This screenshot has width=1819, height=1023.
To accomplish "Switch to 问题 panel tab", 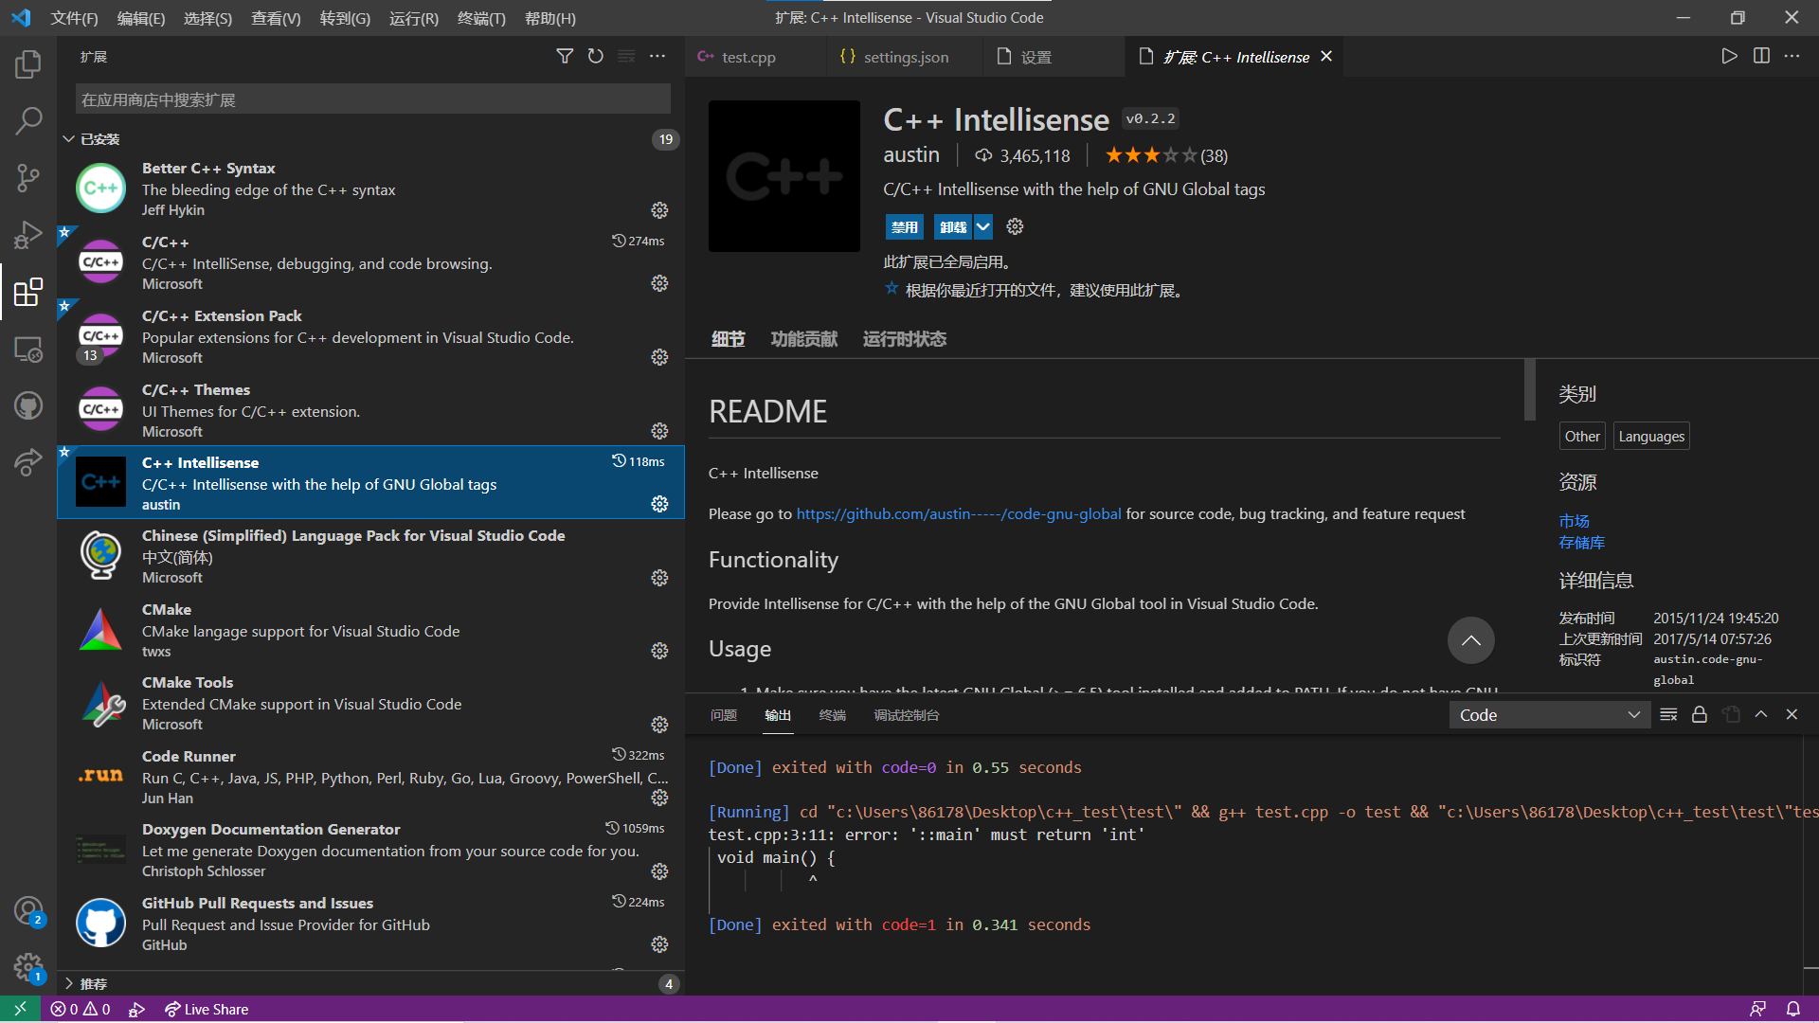I will point(723,715).
